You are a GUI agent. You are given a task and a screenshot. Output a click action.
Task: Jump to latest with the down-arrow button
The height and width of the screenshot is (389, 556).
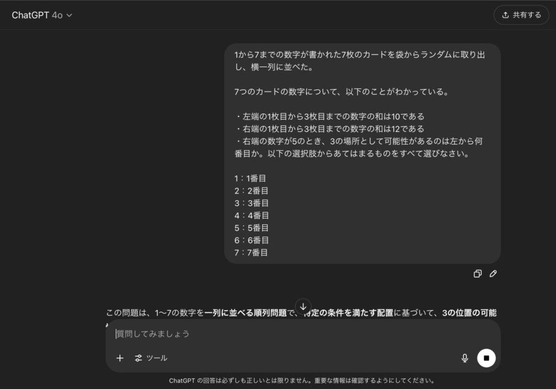303,306
